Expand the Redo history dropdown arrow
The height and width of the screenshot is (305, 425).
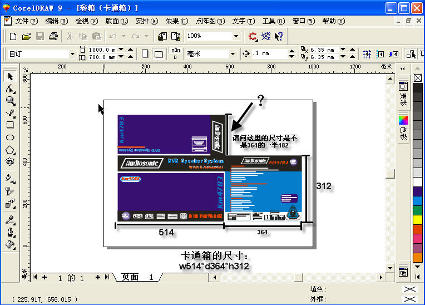[146, 36]
